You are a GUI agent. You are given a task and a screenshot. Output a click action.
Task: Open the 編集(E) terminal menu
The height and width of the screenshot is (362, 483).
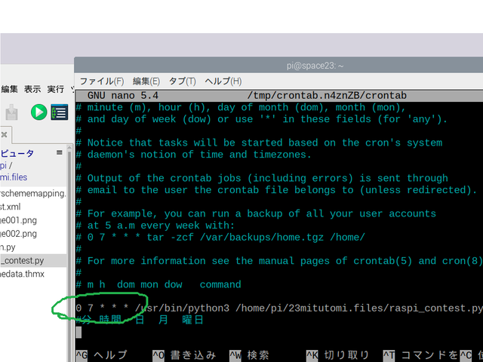(146, 81)
